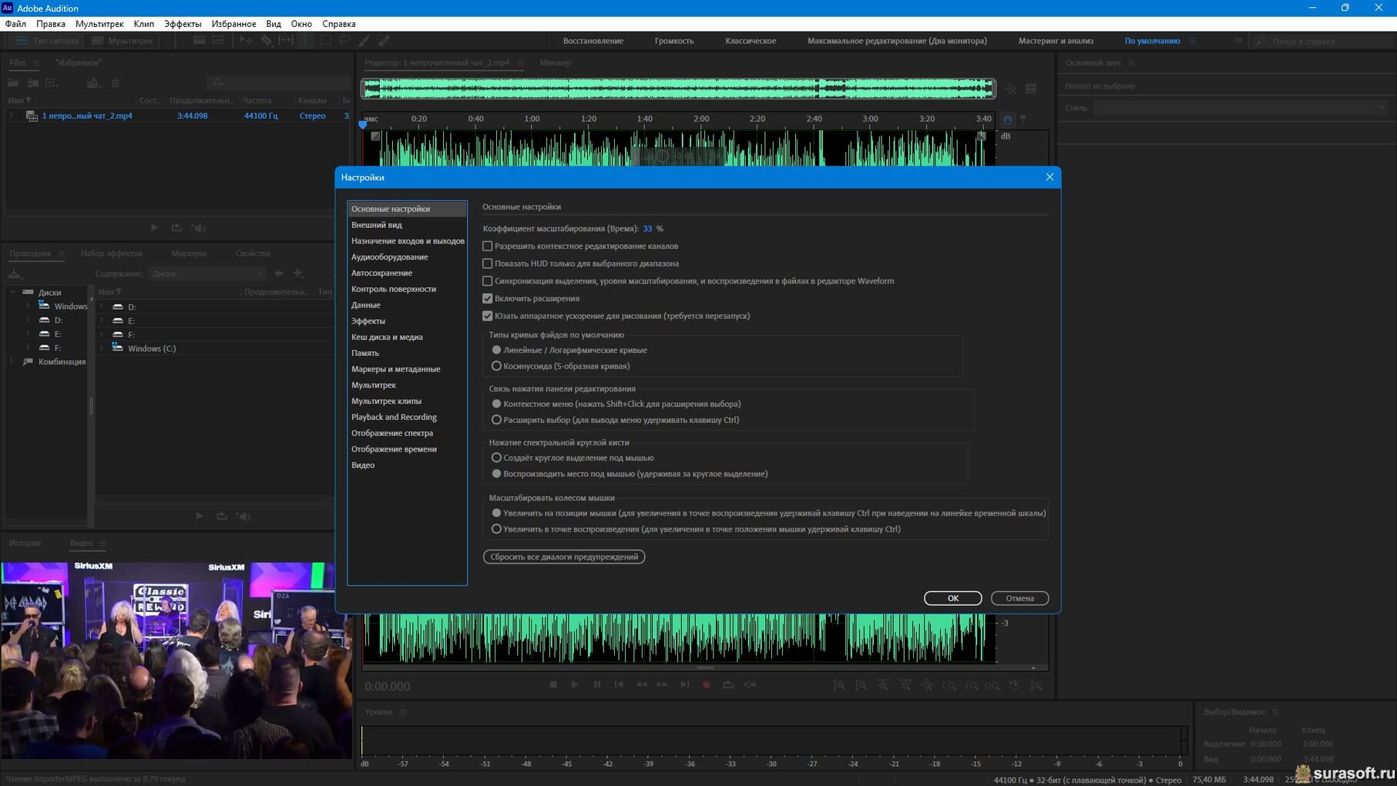Select the Time Selection tool in toolbar

305,40
